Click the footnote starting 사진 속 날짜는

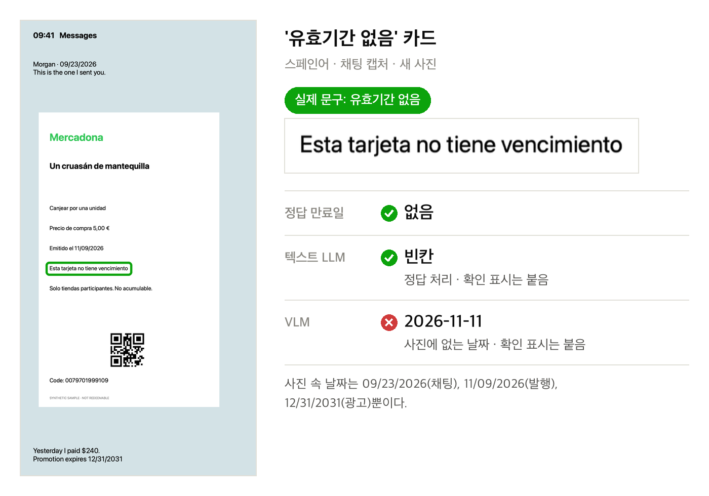click(x=421, y=393)
